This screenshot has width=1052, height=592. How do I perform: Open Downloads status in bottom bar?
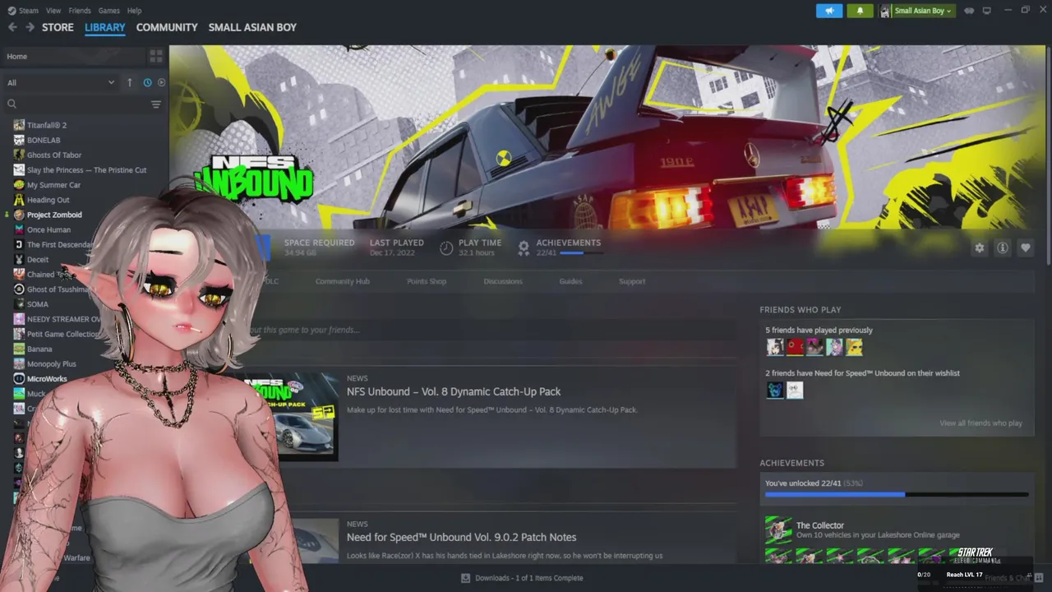pos(523,578)
